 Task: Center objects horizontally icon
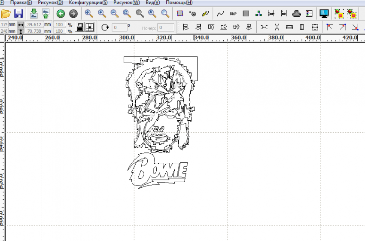[x=236, y=27]
